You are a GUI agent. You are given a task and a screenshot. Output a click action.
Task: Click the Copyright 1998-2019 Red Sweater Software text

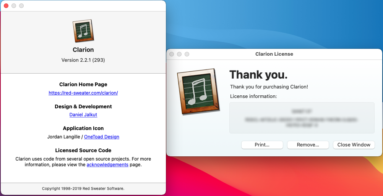(83, 188)
